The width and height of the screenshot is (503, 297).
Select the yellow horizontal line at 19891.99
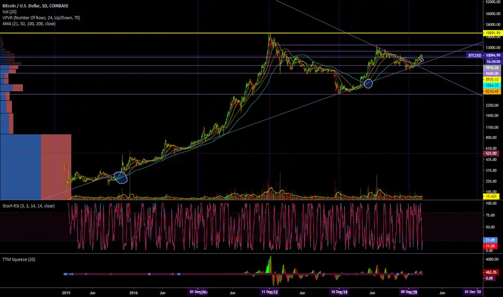pyautogui.click(x=241, y=33)
